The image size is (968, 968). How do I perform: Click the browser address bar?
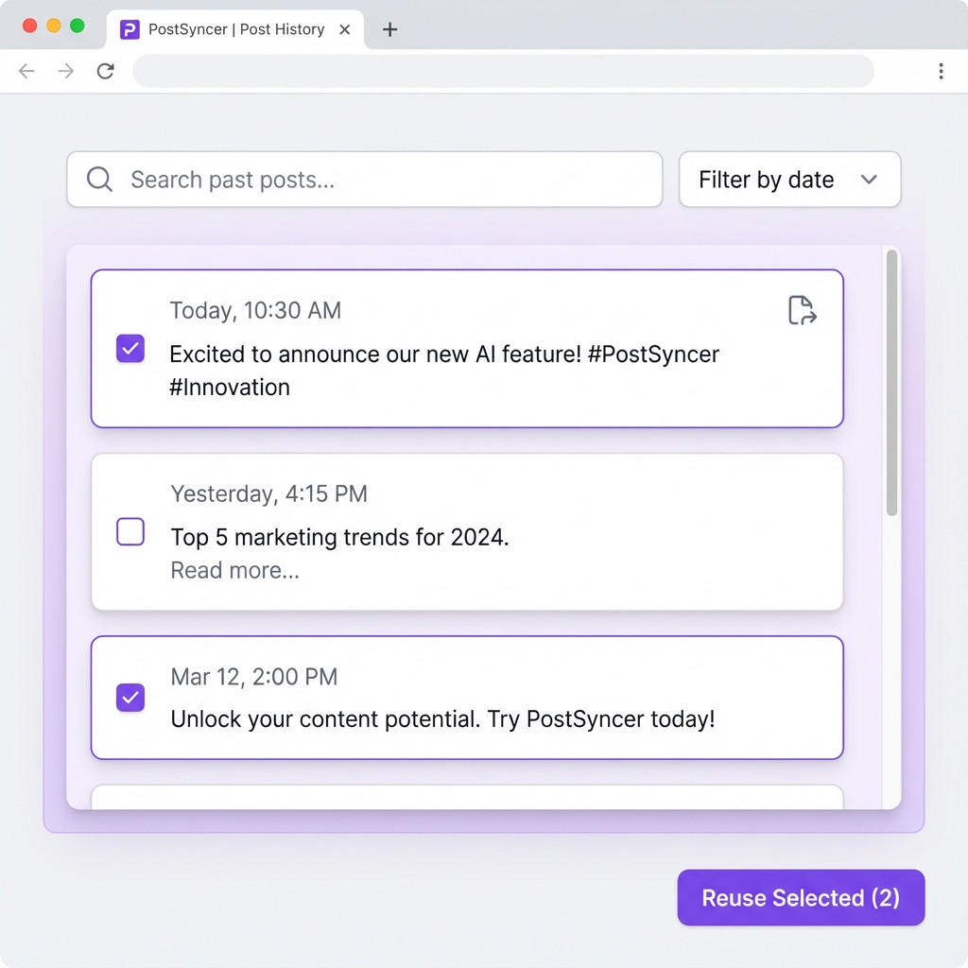pos(503,71)
